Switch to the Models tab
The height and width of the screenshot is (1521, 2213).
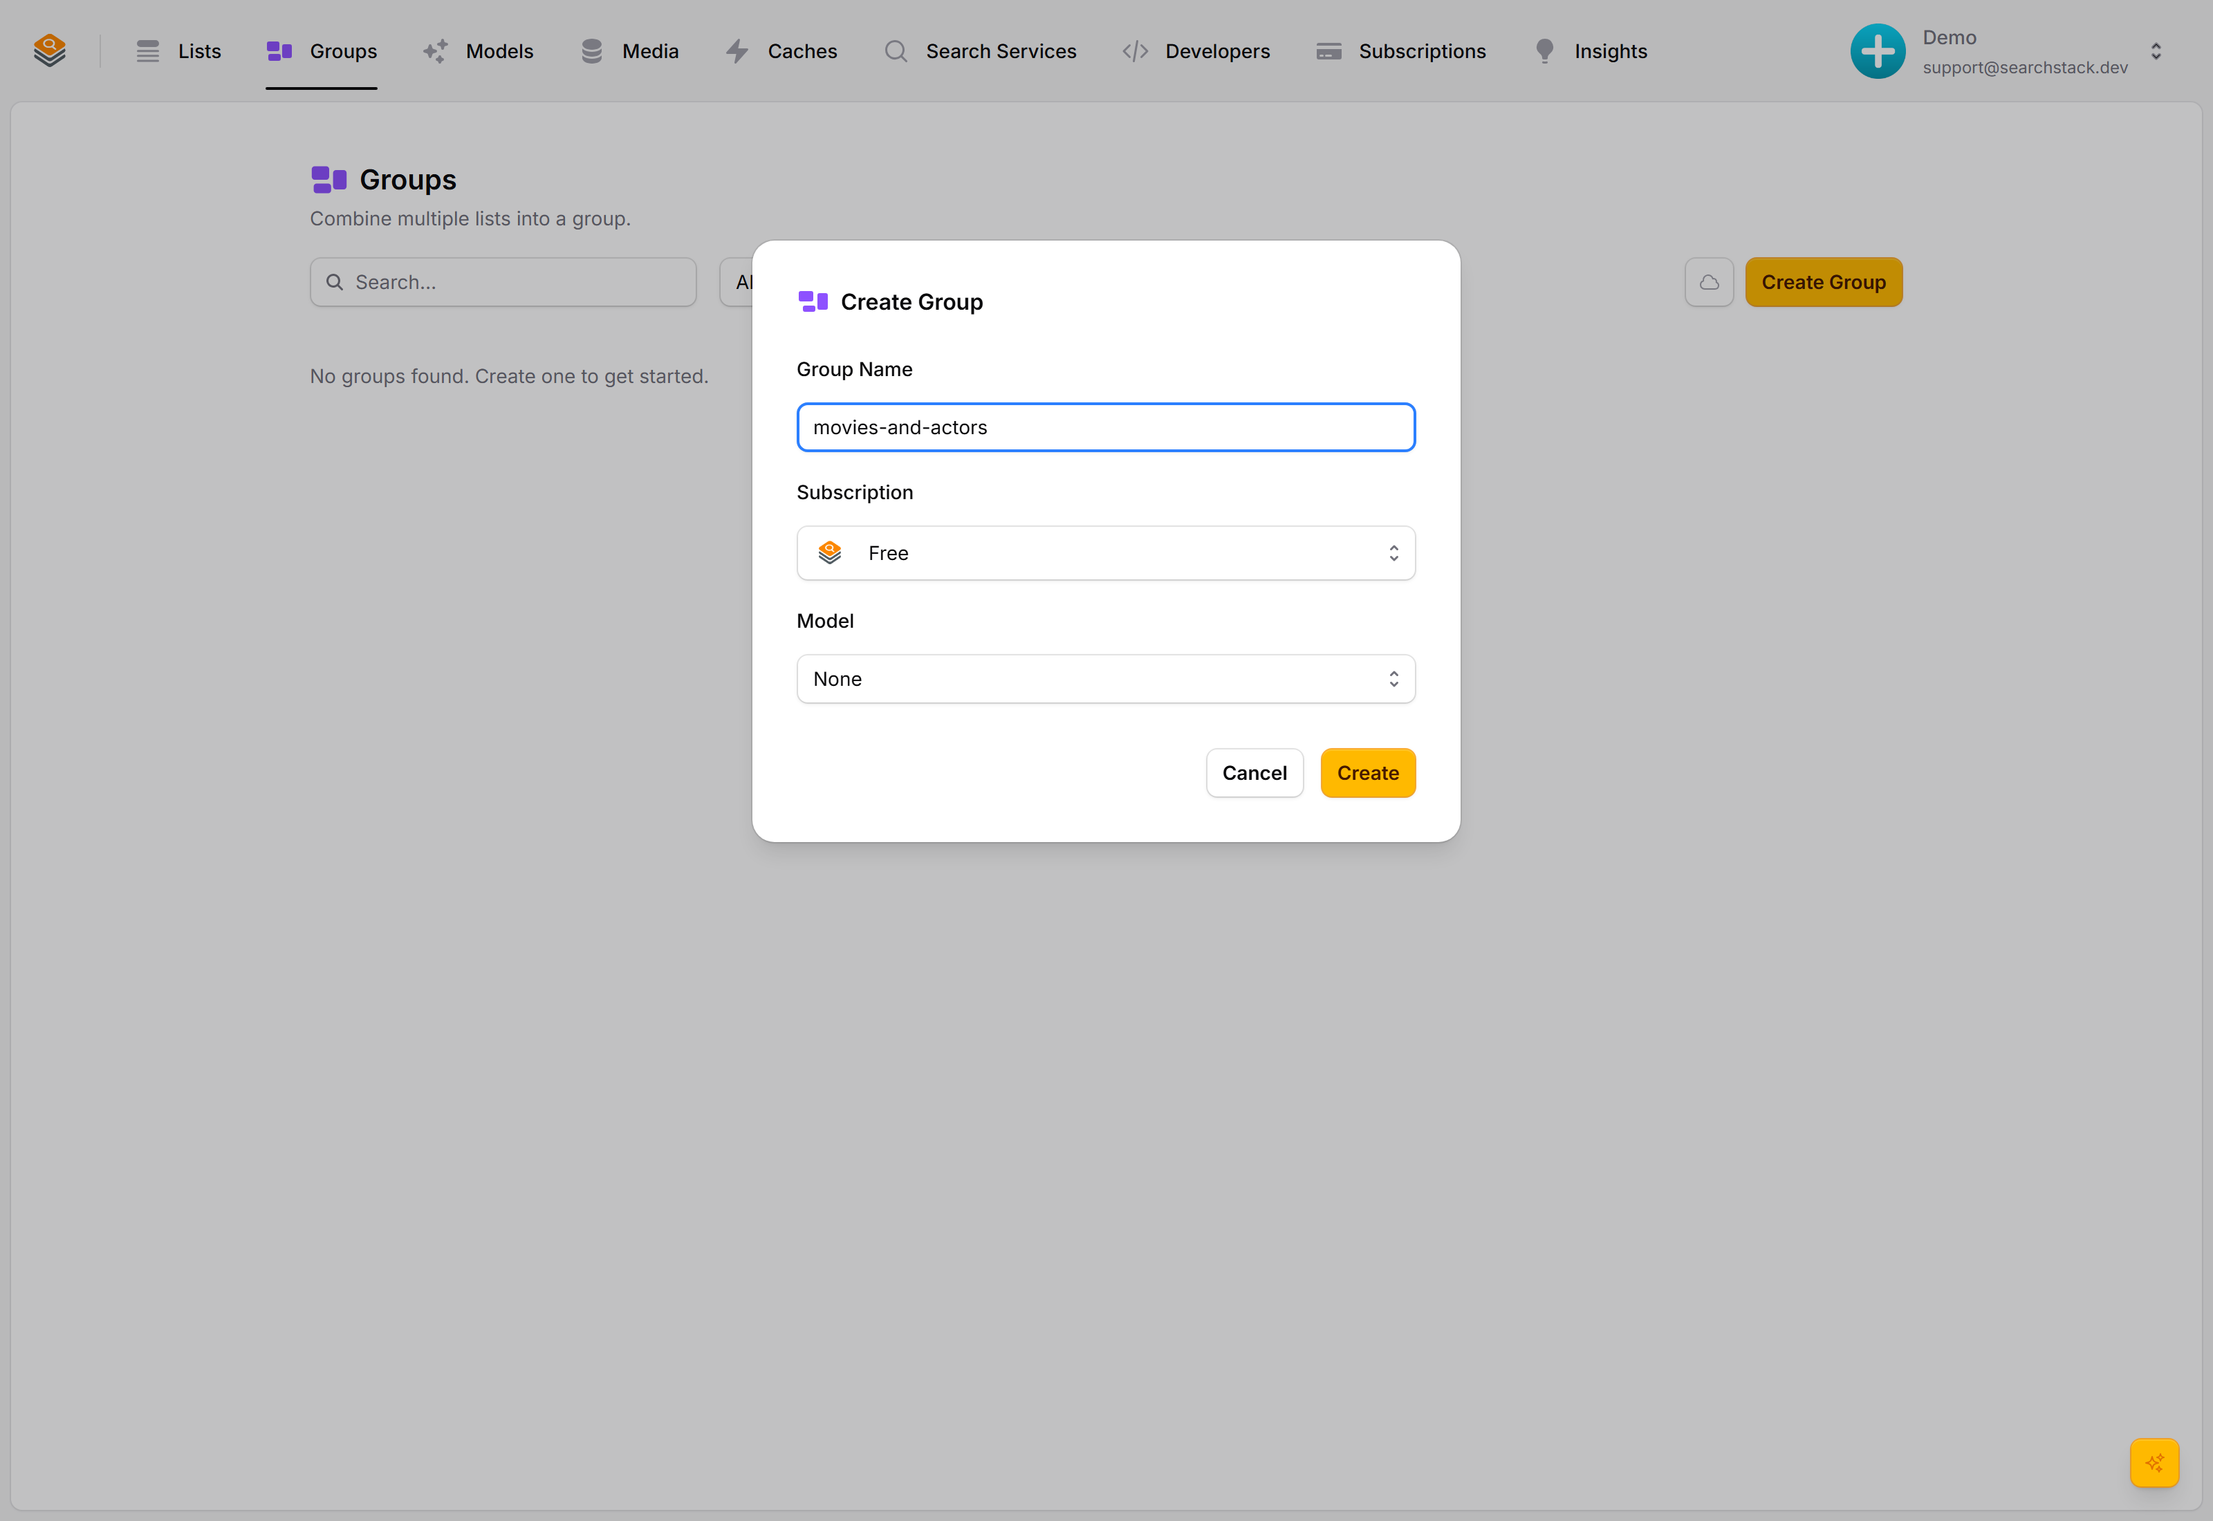(479, 51)
